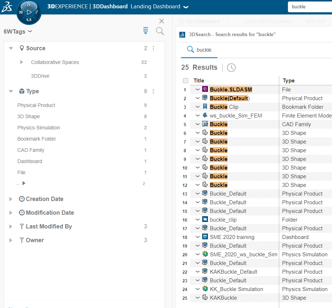Open the open-menu icon beside My Dashboard
The height and width of the screenshot is (308, 332).
coord(180,21)
